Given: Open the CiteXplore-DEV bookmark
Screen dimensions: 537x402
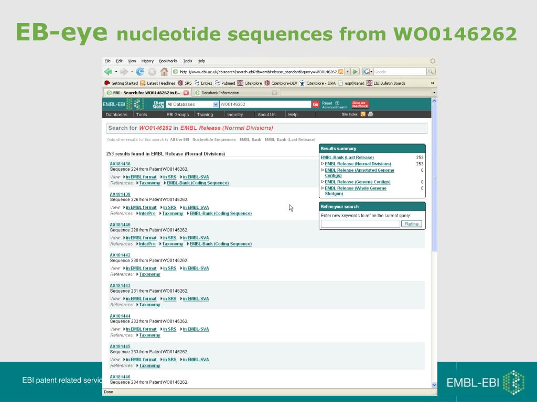Looking at the screenshot, I should tap(281, 83).
